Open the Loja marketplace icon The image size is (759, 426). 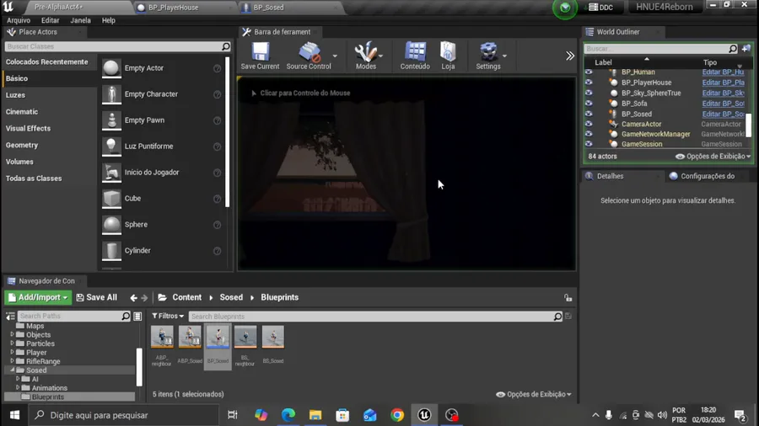click(448, 51)
